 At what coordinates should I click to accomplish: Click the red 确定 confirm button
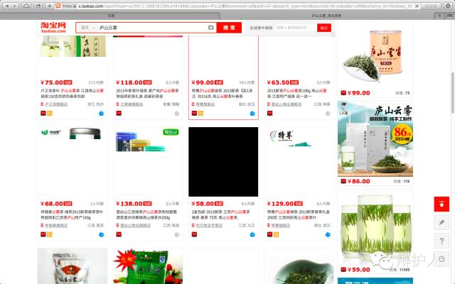pyautogui.click(x=324, y=28)
